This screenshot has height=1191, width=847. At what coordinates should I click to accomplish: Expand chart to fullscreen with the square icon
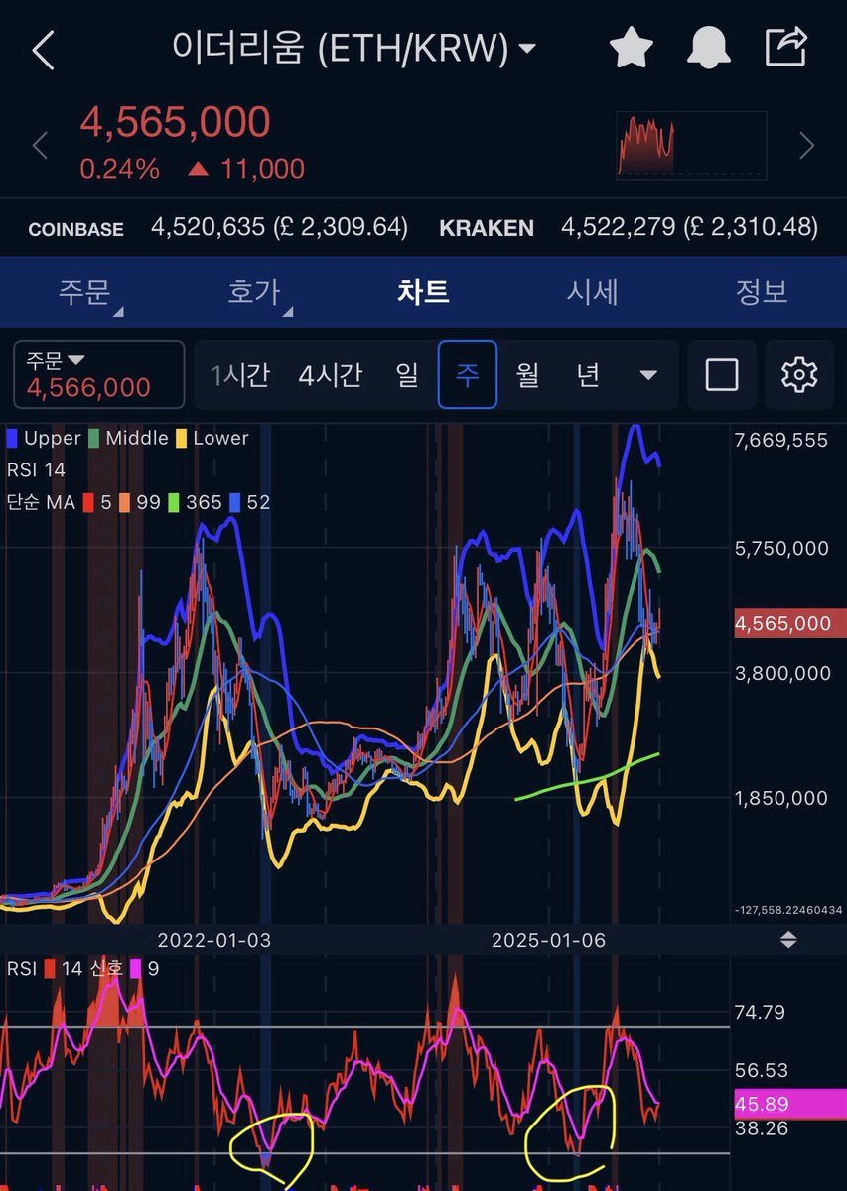[721, 374]
